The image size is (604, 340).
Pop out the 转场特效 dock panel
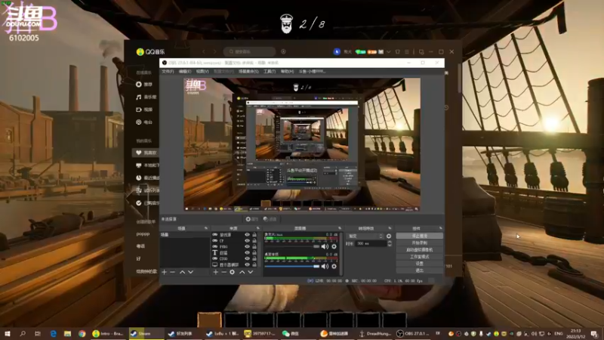pyautogui.click(x=390, y=228)
